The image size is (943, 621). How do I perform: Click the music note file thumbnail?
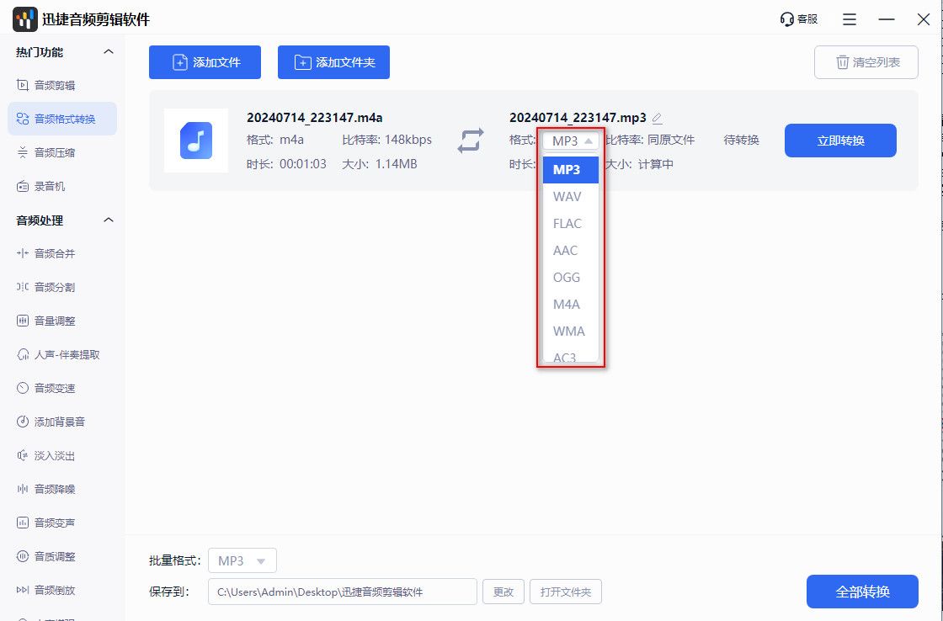coord(196,141)
